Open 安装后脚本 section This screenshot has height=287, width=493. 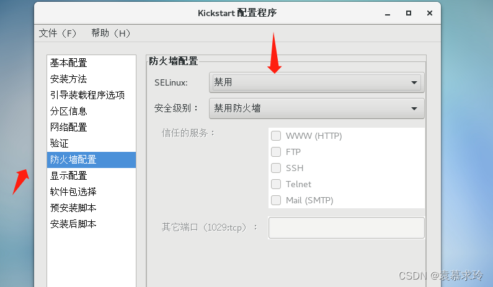click(x=91, y=224)
